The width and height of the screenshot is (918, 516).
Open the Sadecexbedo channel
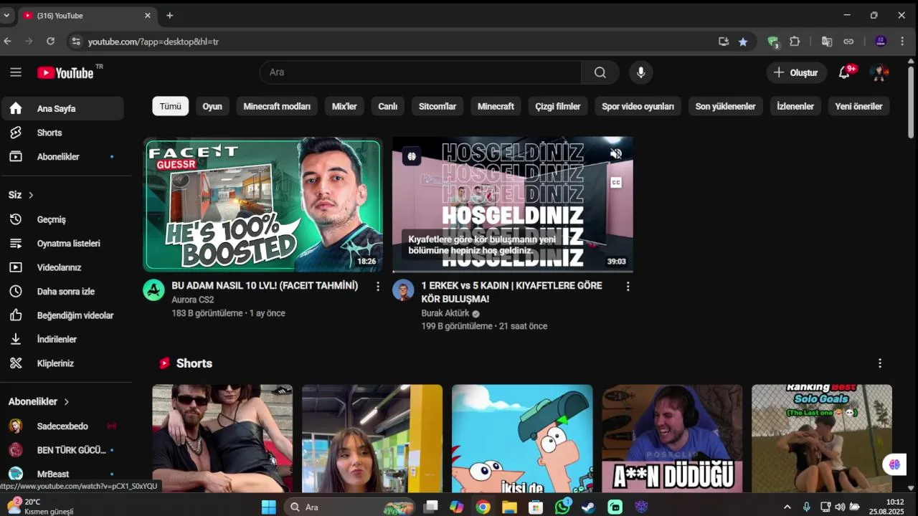62,426
